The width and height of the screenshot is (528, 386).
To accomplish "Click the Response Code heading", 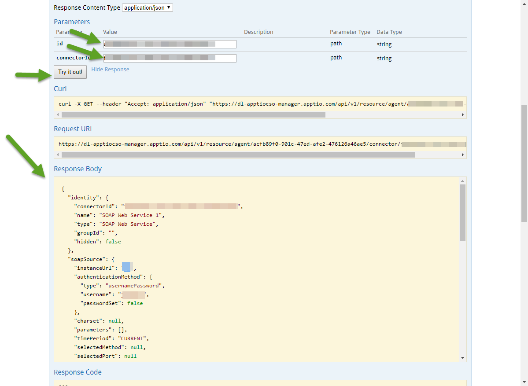I will (78, 372).
